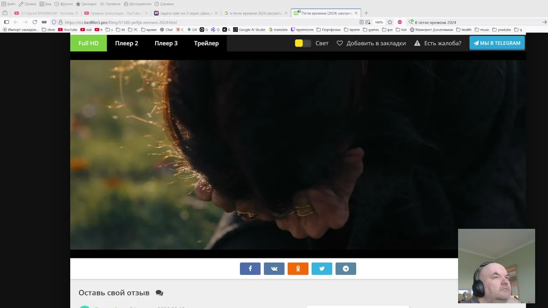Open the Правка menu
The height and width of the screenshot is (308, 548).
pyautogui.click(x=27, y=4)
